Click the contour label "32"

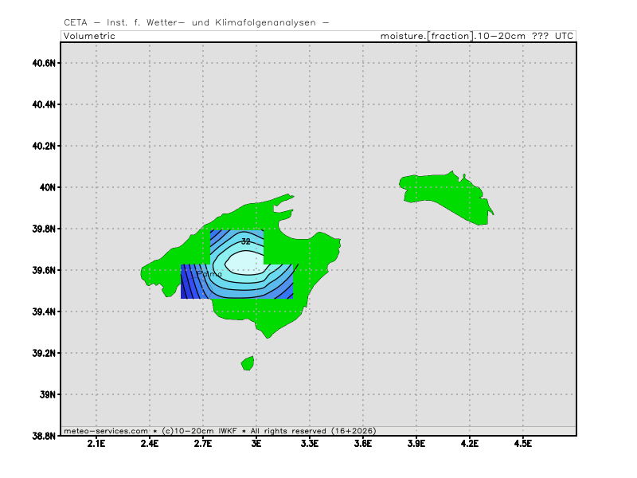pyautogui.click(x=245, y=241)
